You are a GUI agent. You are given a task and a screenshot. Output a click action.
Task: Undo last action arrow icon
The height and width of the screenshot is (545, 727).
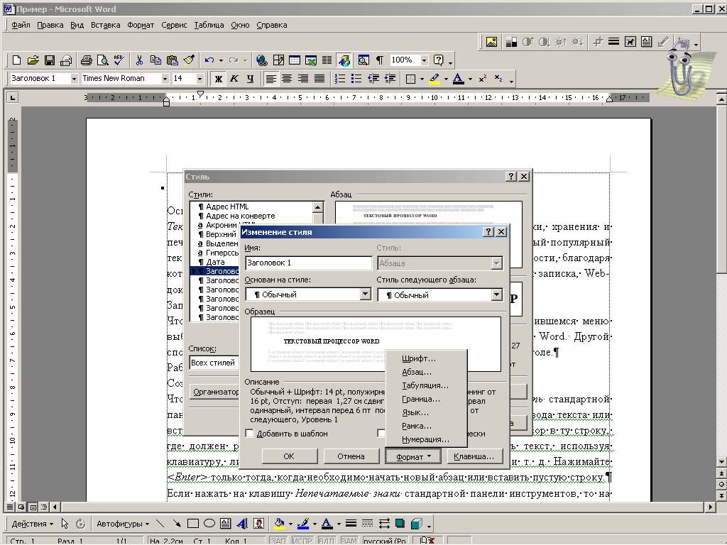tap(209, 60)
